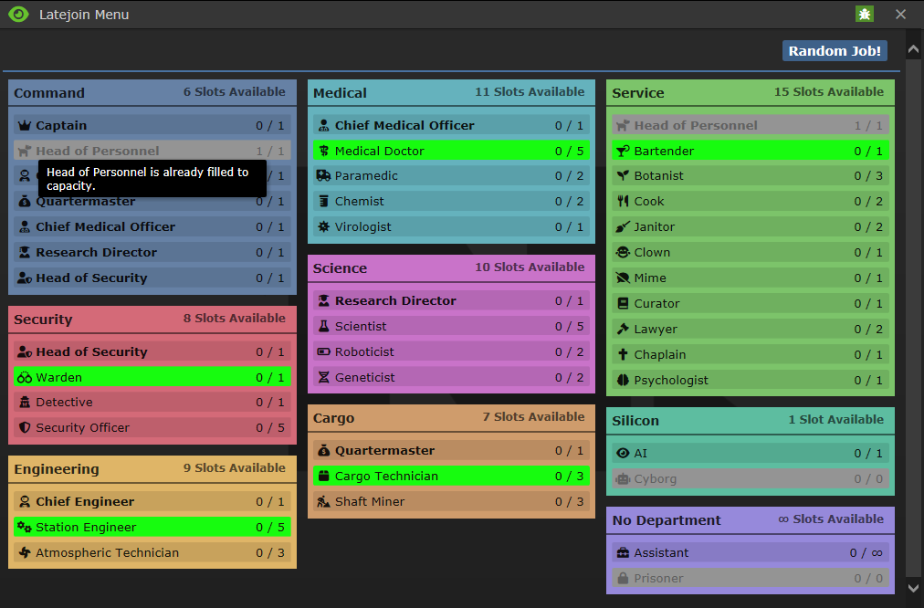Select Clown from the Service list
This screenshot has height=608, width=924.
(x=751, y=252)
